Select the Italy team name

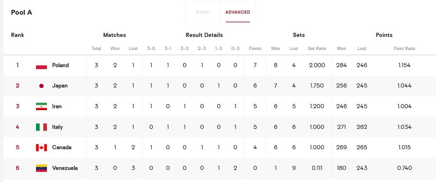[x=57, y=127]
